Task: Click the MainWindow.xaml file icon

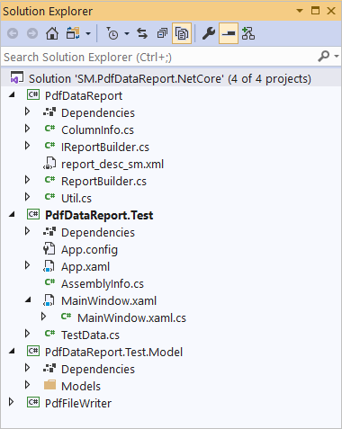Action: point(49,300)
